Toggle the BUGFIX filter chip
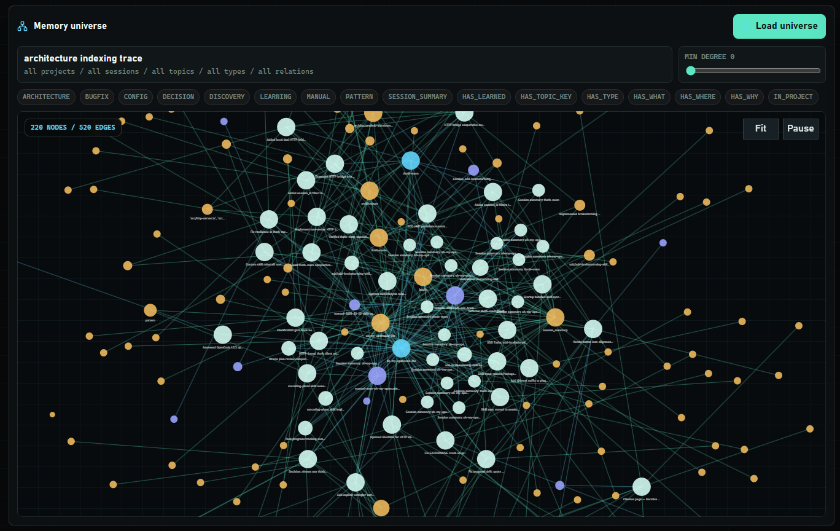This screenshot has height=531, width=840. [x=97, y=96]
